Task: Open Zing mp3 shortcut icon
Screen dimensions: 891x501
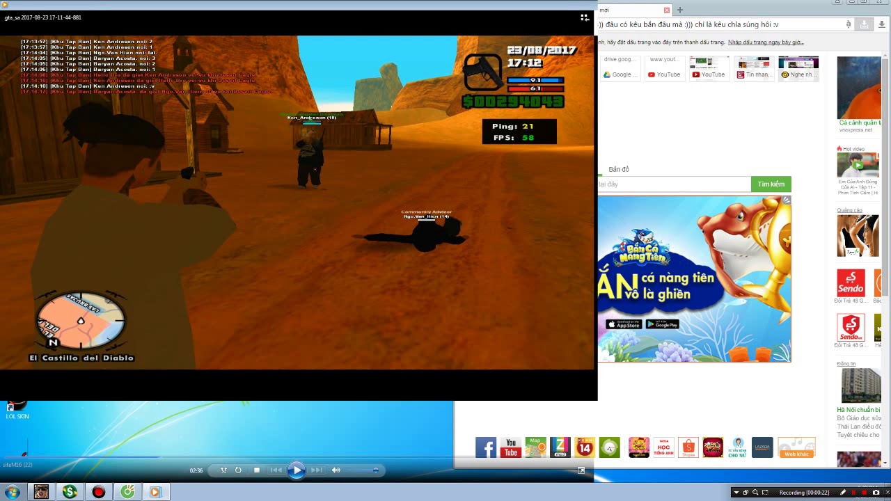Action: tap(560, 447)
